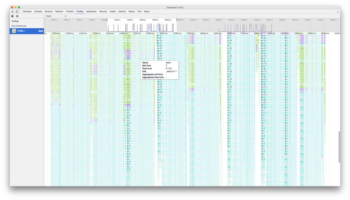Go to the Timeline tab
The height and width of the screenshot is (200, 350).
[x=70, y=11]
